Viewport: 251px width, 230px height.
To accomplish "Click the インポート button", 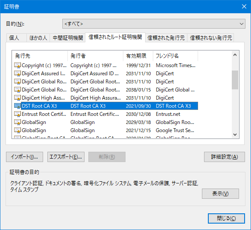I will [24, 157].
